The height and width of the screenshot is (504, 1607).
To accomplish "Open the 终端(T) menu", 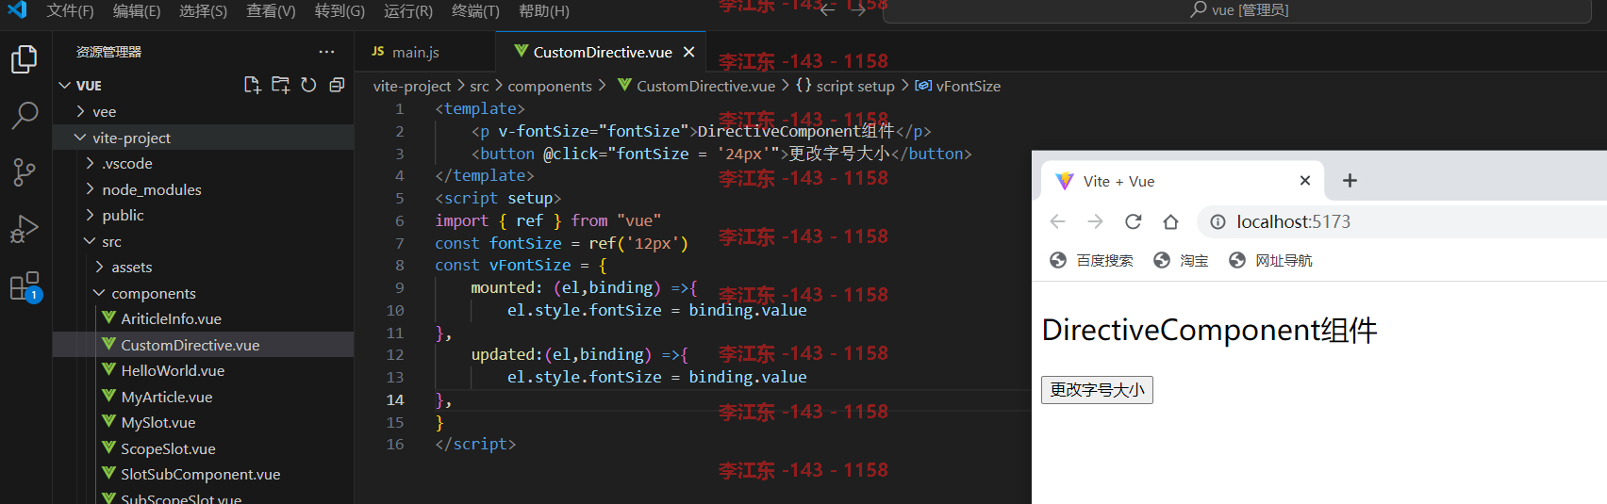I will pos(475,11).
